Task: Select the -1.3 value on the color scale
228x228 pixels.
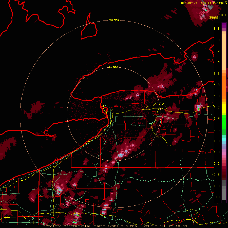Action: click(x=216, y=186)
